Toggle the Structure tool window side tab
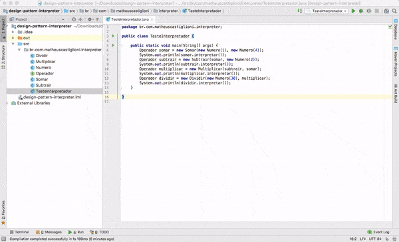Viewport: 399px width, 242px height. [3, 57]
